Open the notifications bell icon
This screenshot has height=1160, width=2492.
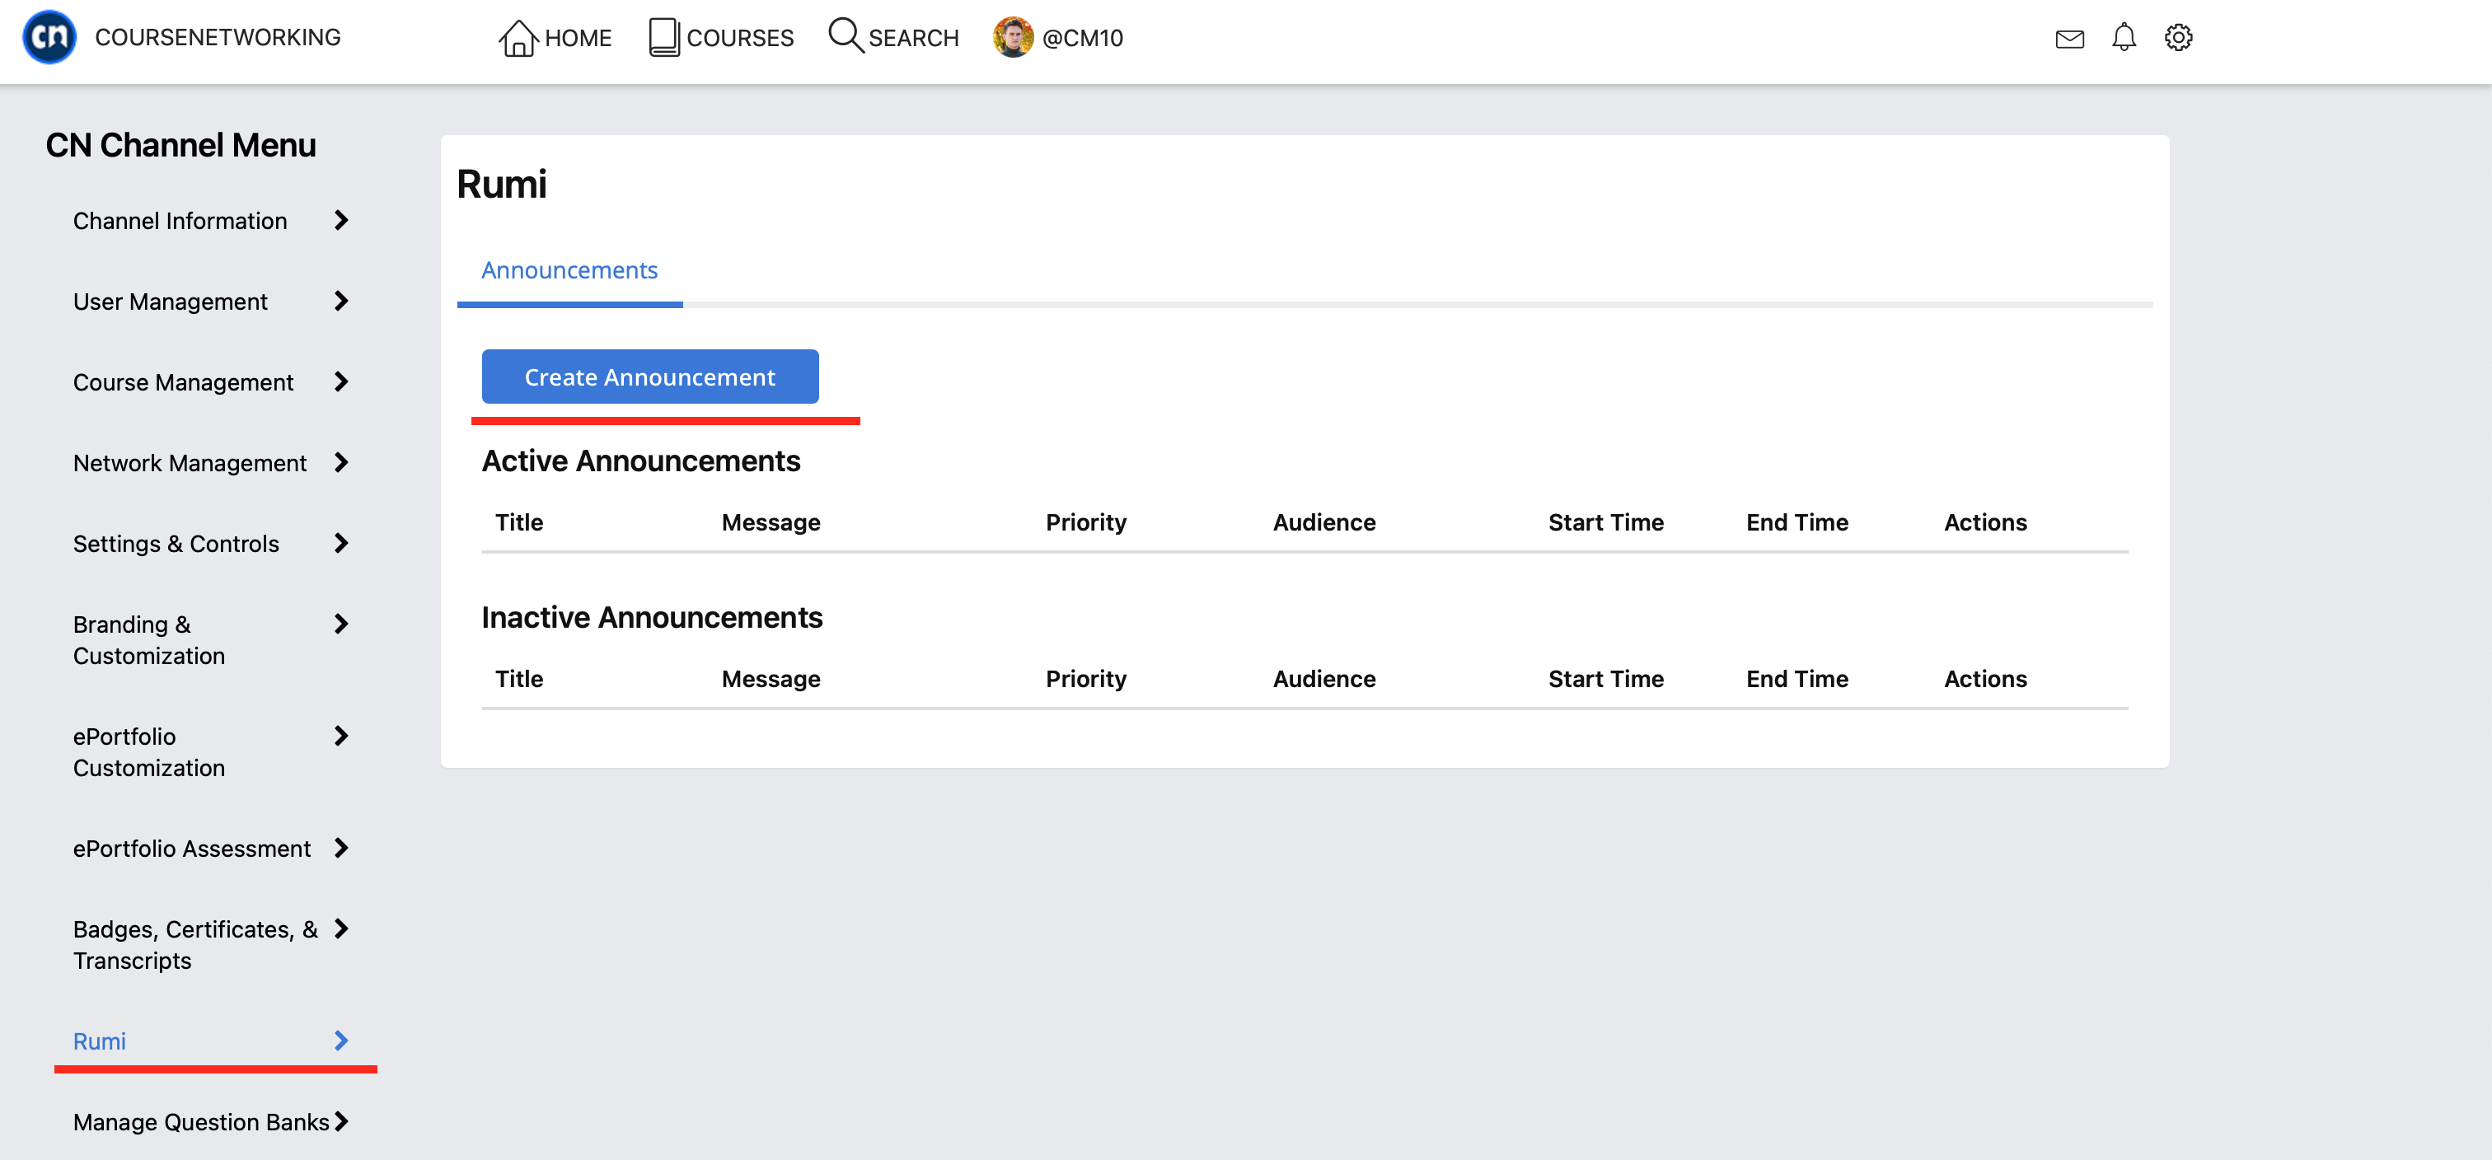(2124, 37)
